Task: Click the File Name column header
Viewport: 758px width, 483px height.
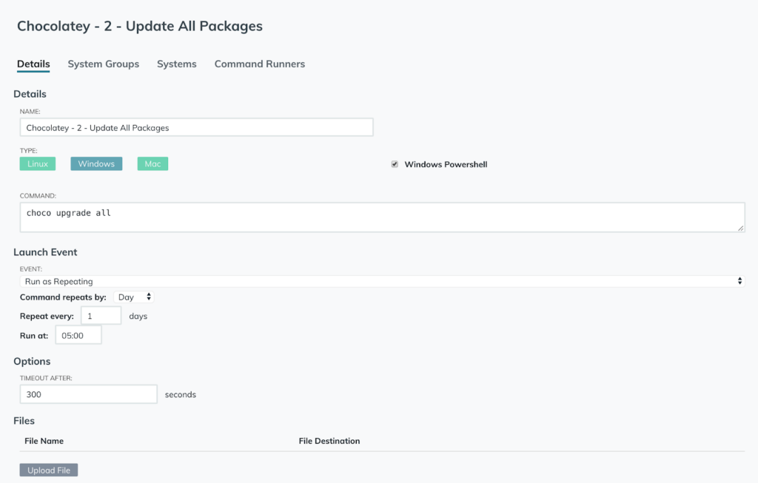Action: tap(44, 441)
